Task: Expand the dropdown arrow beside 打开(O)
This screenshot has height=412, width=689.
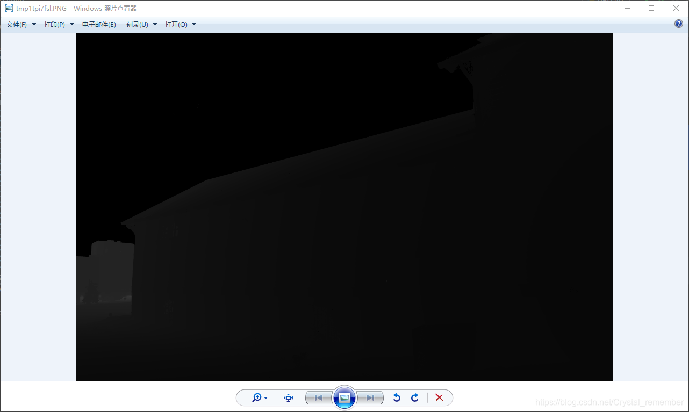Action: pyautogui.click(x=194, y=25)
